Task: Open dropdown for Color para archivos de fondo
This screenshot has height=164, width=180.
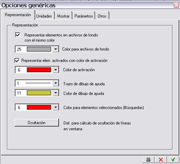Action: coord(56,49)
